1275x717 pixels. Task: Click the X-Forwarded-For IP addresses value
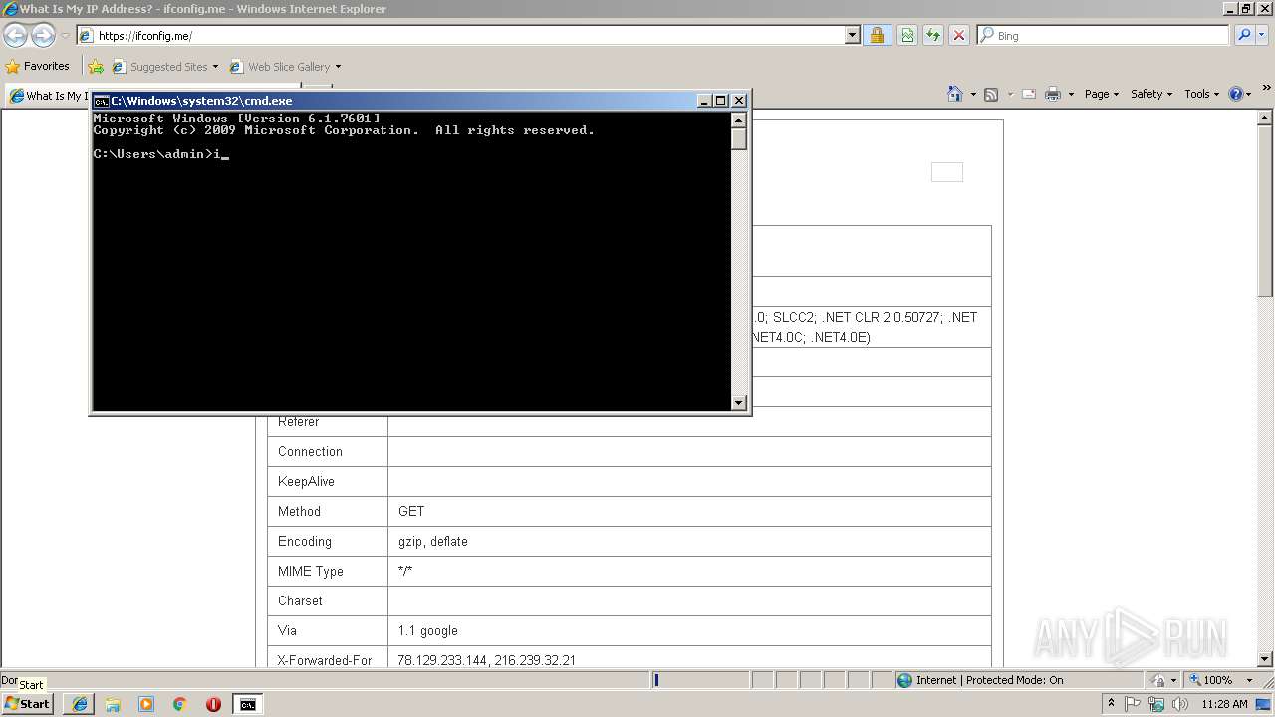point(486,660)
